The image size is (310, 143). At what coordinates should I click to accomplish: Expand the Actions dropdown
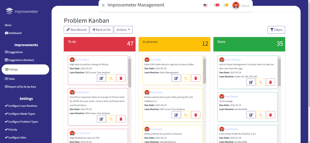123,30
